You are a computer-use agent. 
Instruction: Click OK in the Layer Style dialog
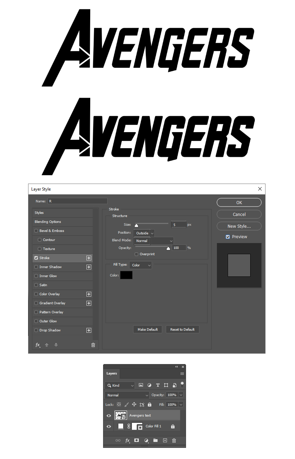click(239, 202)
